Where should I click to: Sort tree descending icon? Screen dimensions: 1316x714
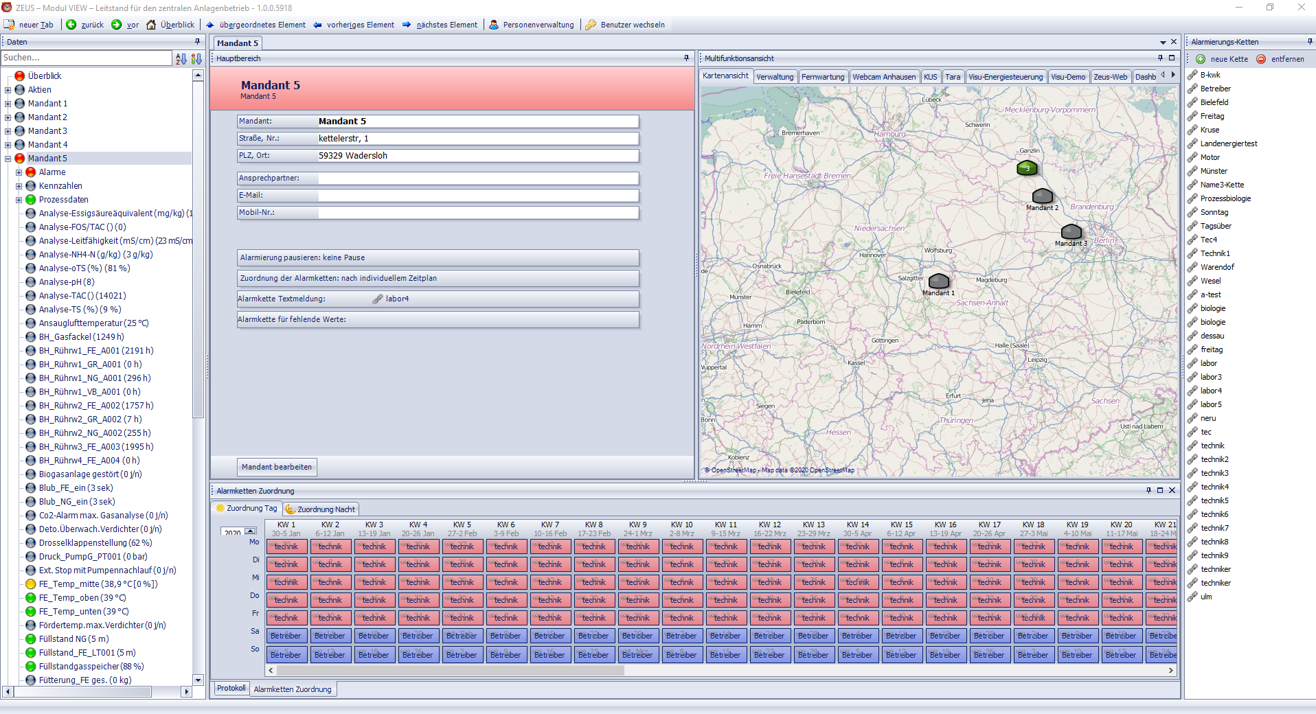(196, 58)
